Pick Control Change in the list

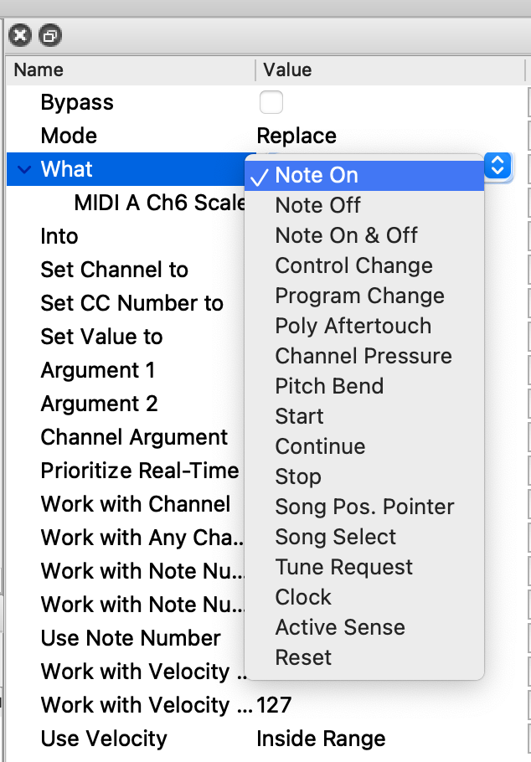pos(353,265)
